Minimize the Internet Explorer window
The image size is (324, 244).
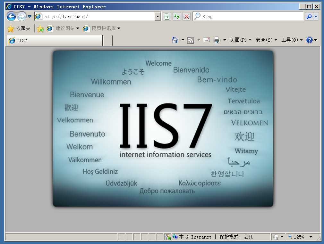(302, 7)
